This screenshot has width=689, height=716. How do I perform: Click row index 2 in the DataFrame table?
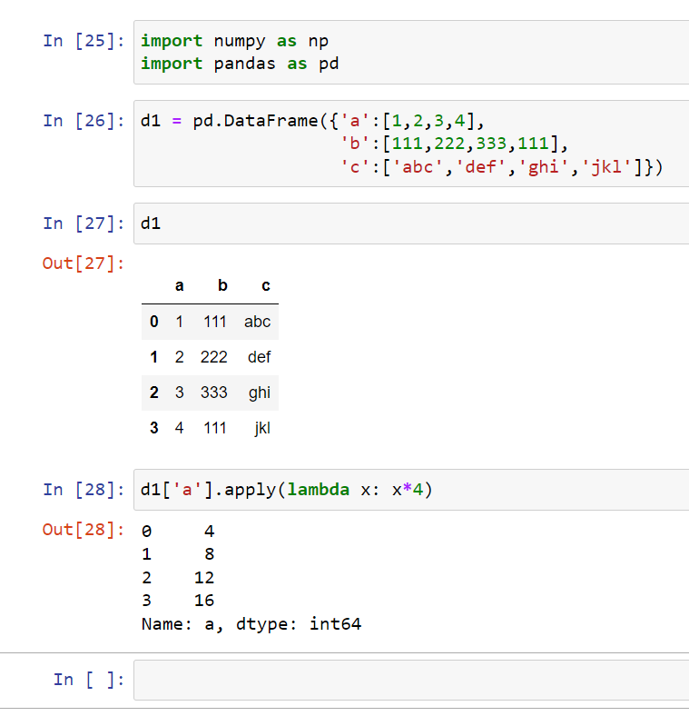154,393
